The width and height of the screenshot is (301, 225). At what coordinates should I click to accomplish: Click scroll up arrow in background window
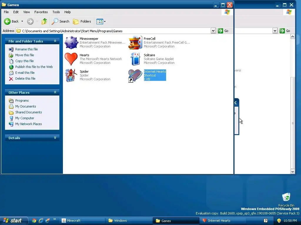pyautogui.click(x=292, y=36)
